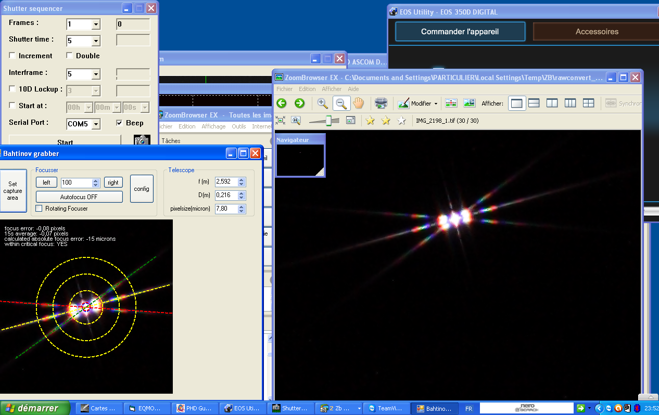Switch to four-image grid view
Viewport: 659px width, 415px height.
pos(589,103)
